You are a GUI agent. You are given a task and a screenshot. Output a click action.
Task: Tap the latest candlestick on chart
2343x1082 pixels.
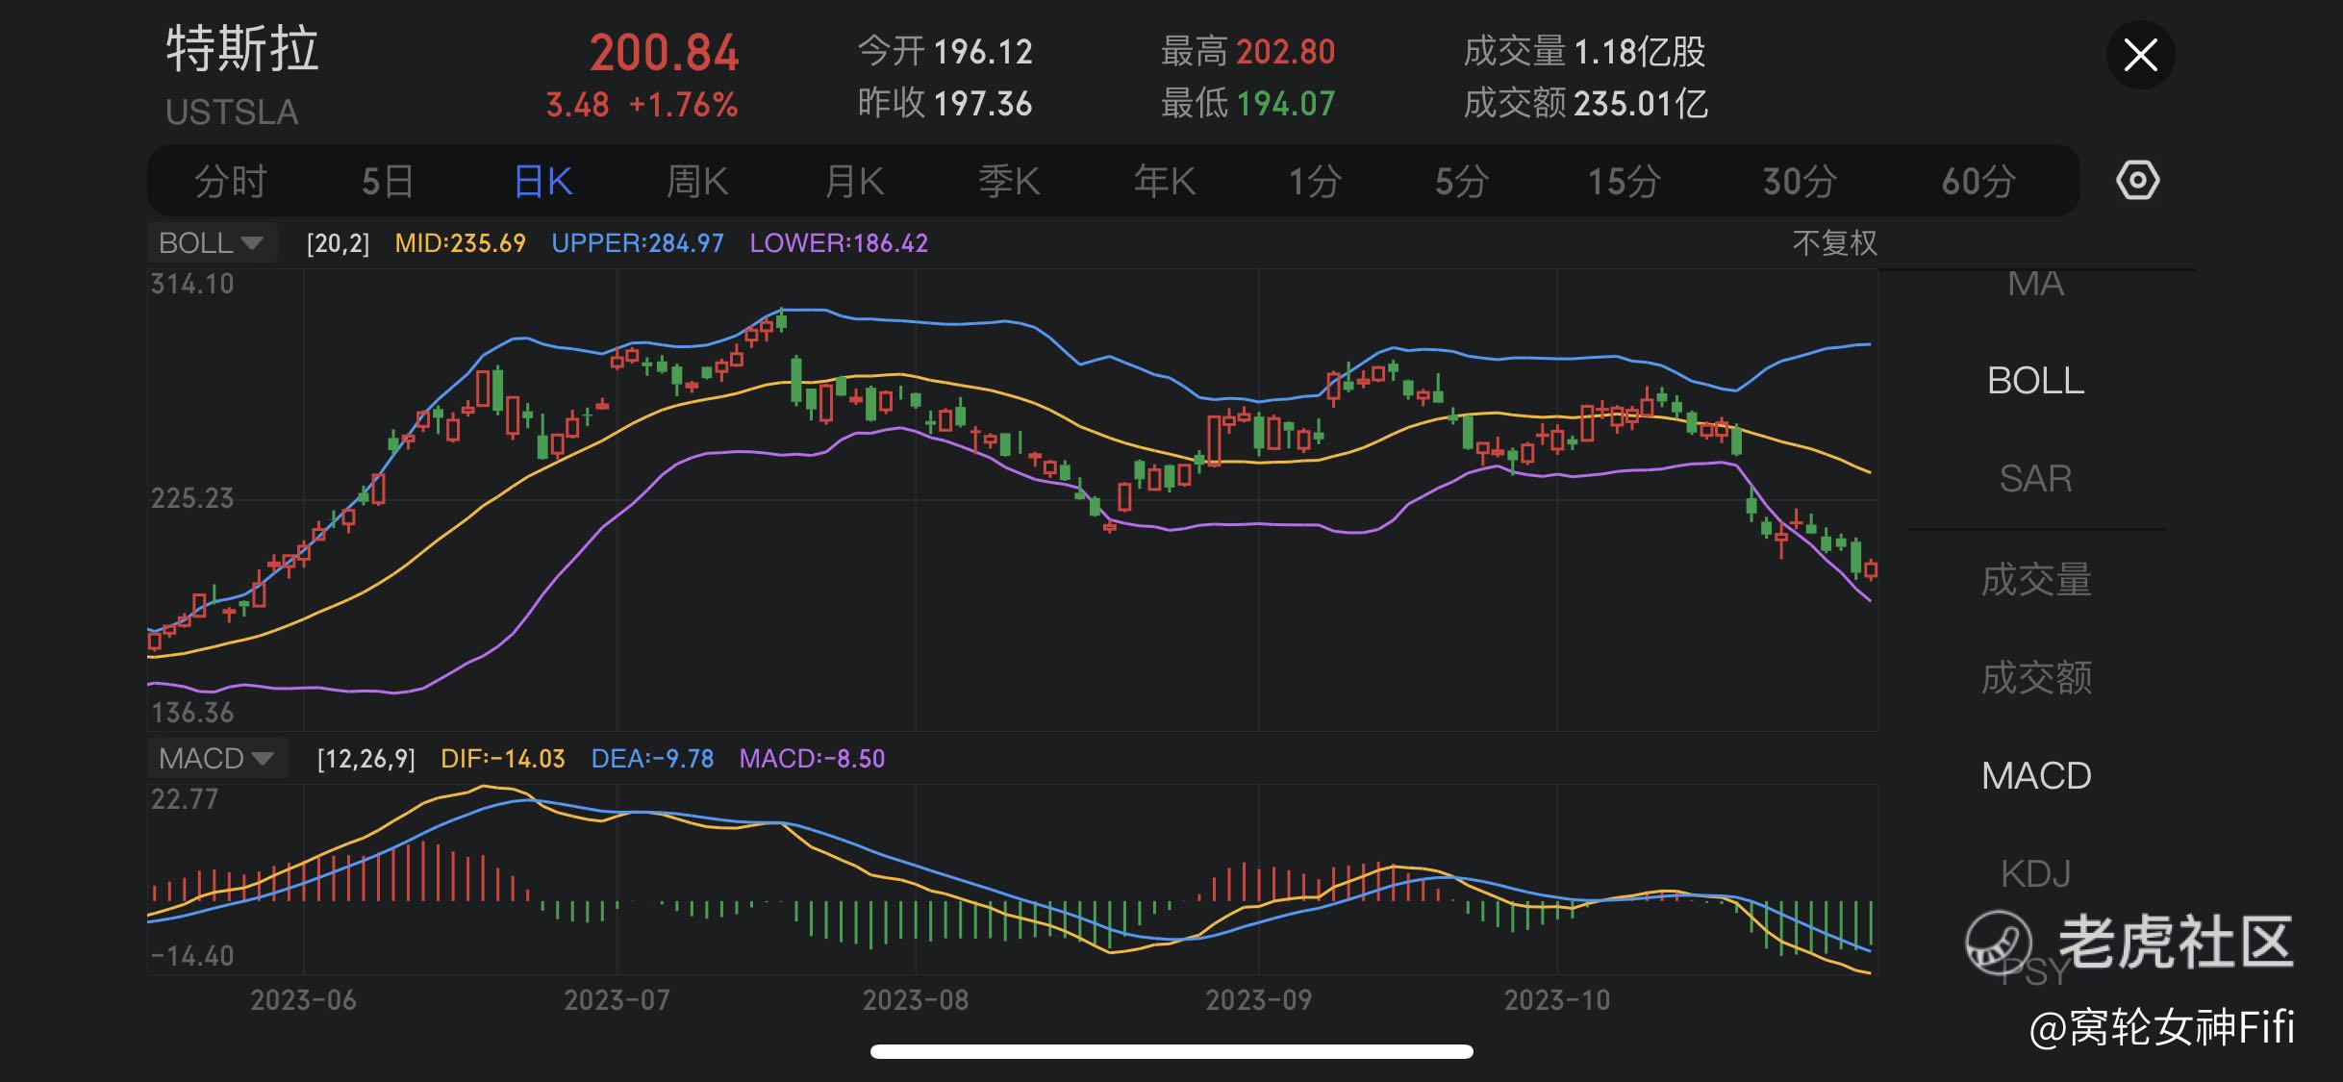point(1871,569)
